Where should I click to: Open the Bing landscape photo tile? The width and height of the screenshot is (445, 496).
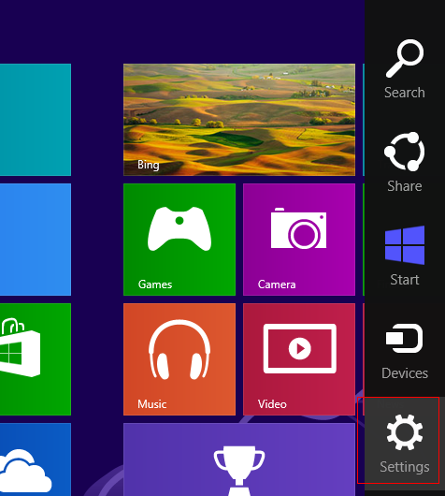(x=239, y=120)
